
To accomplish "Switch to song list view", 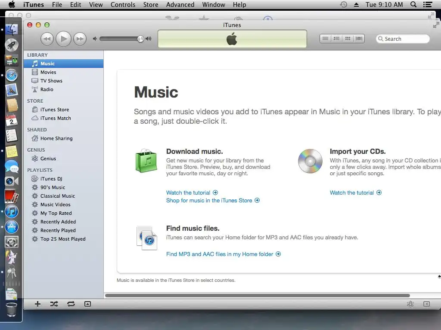I will click(x=325, y=38).
